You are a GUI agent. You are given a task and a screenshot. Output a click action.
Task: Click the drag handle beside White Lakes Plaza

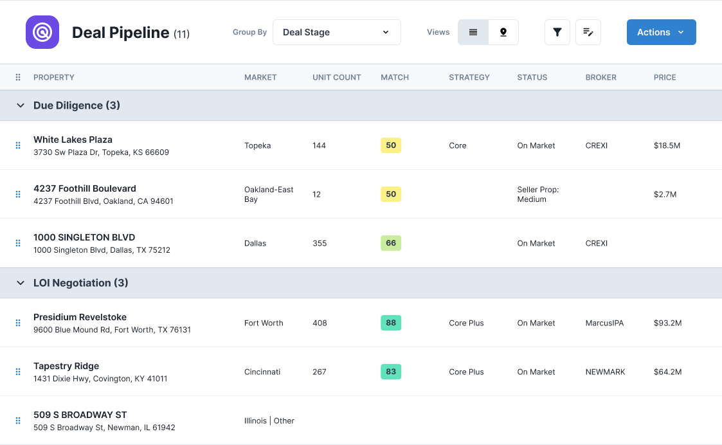coord(17,145)
